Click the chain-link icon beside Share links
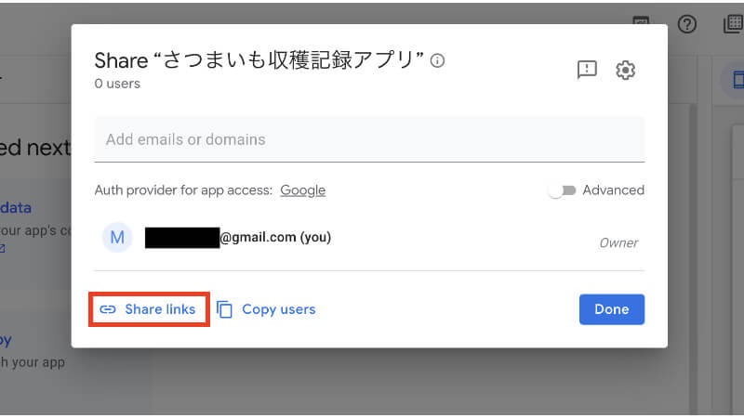Screen dimensions: 744x418 tap(108, 309)
